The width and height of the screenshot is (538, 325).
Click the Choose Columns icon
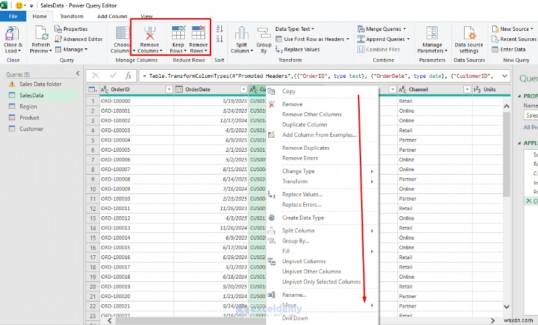122,34
